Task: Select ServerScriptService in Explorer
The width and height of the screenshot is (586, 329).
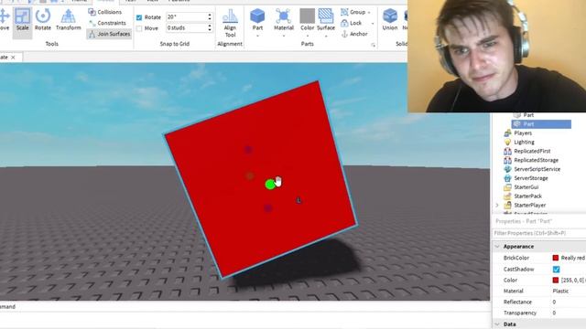Action: (537, 169)
